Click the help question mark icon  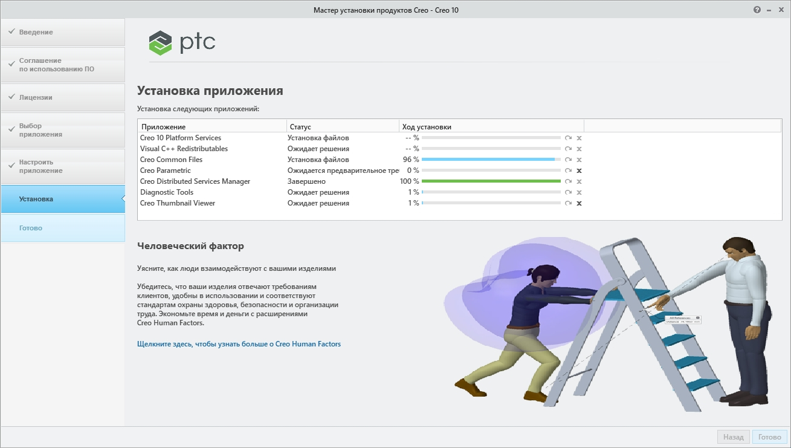click(x=757, y=10)
